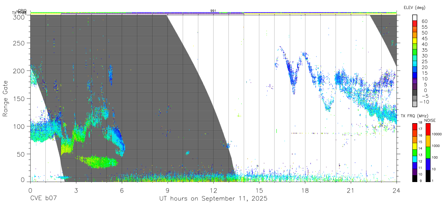The image size is (446, 206).
Task: Click the Range Gate tick label '300'
Action: tap(19, 17)
